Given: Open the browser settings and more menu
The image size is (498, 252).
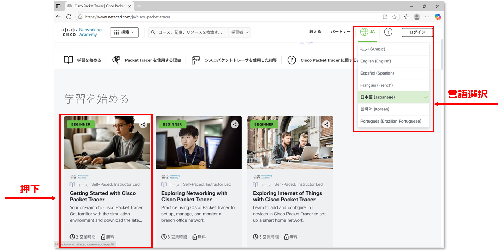Looking at the screenshot, I should click(427, 17).
